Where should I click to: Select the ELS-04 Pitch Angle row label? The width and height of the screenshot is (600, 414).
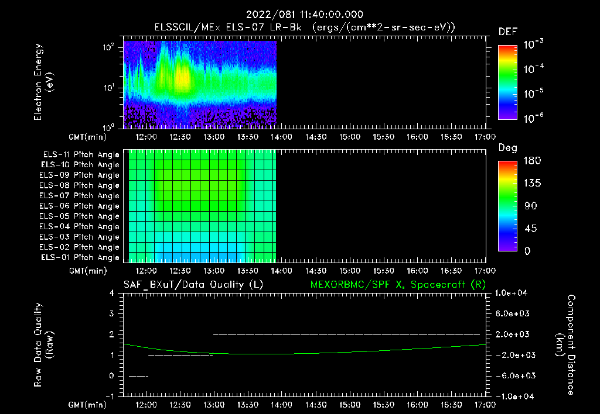[x=80, y=226]
